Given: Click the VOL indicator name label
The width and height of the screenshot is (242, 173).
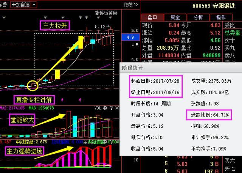Looking at the screenshot, I should coord(98,108).
